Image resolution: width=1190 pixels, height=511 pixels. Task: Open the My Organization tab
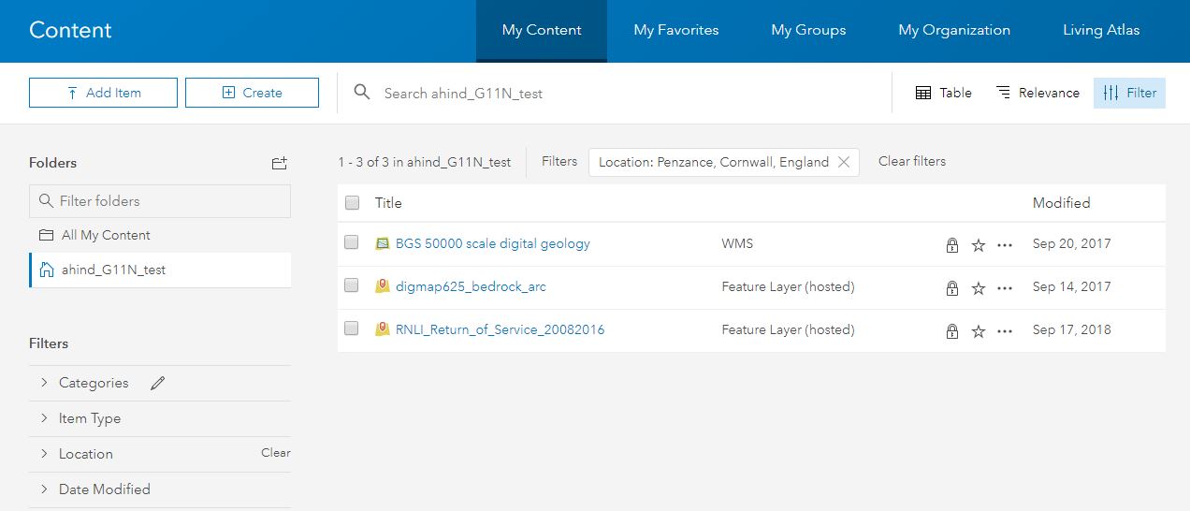954,31
